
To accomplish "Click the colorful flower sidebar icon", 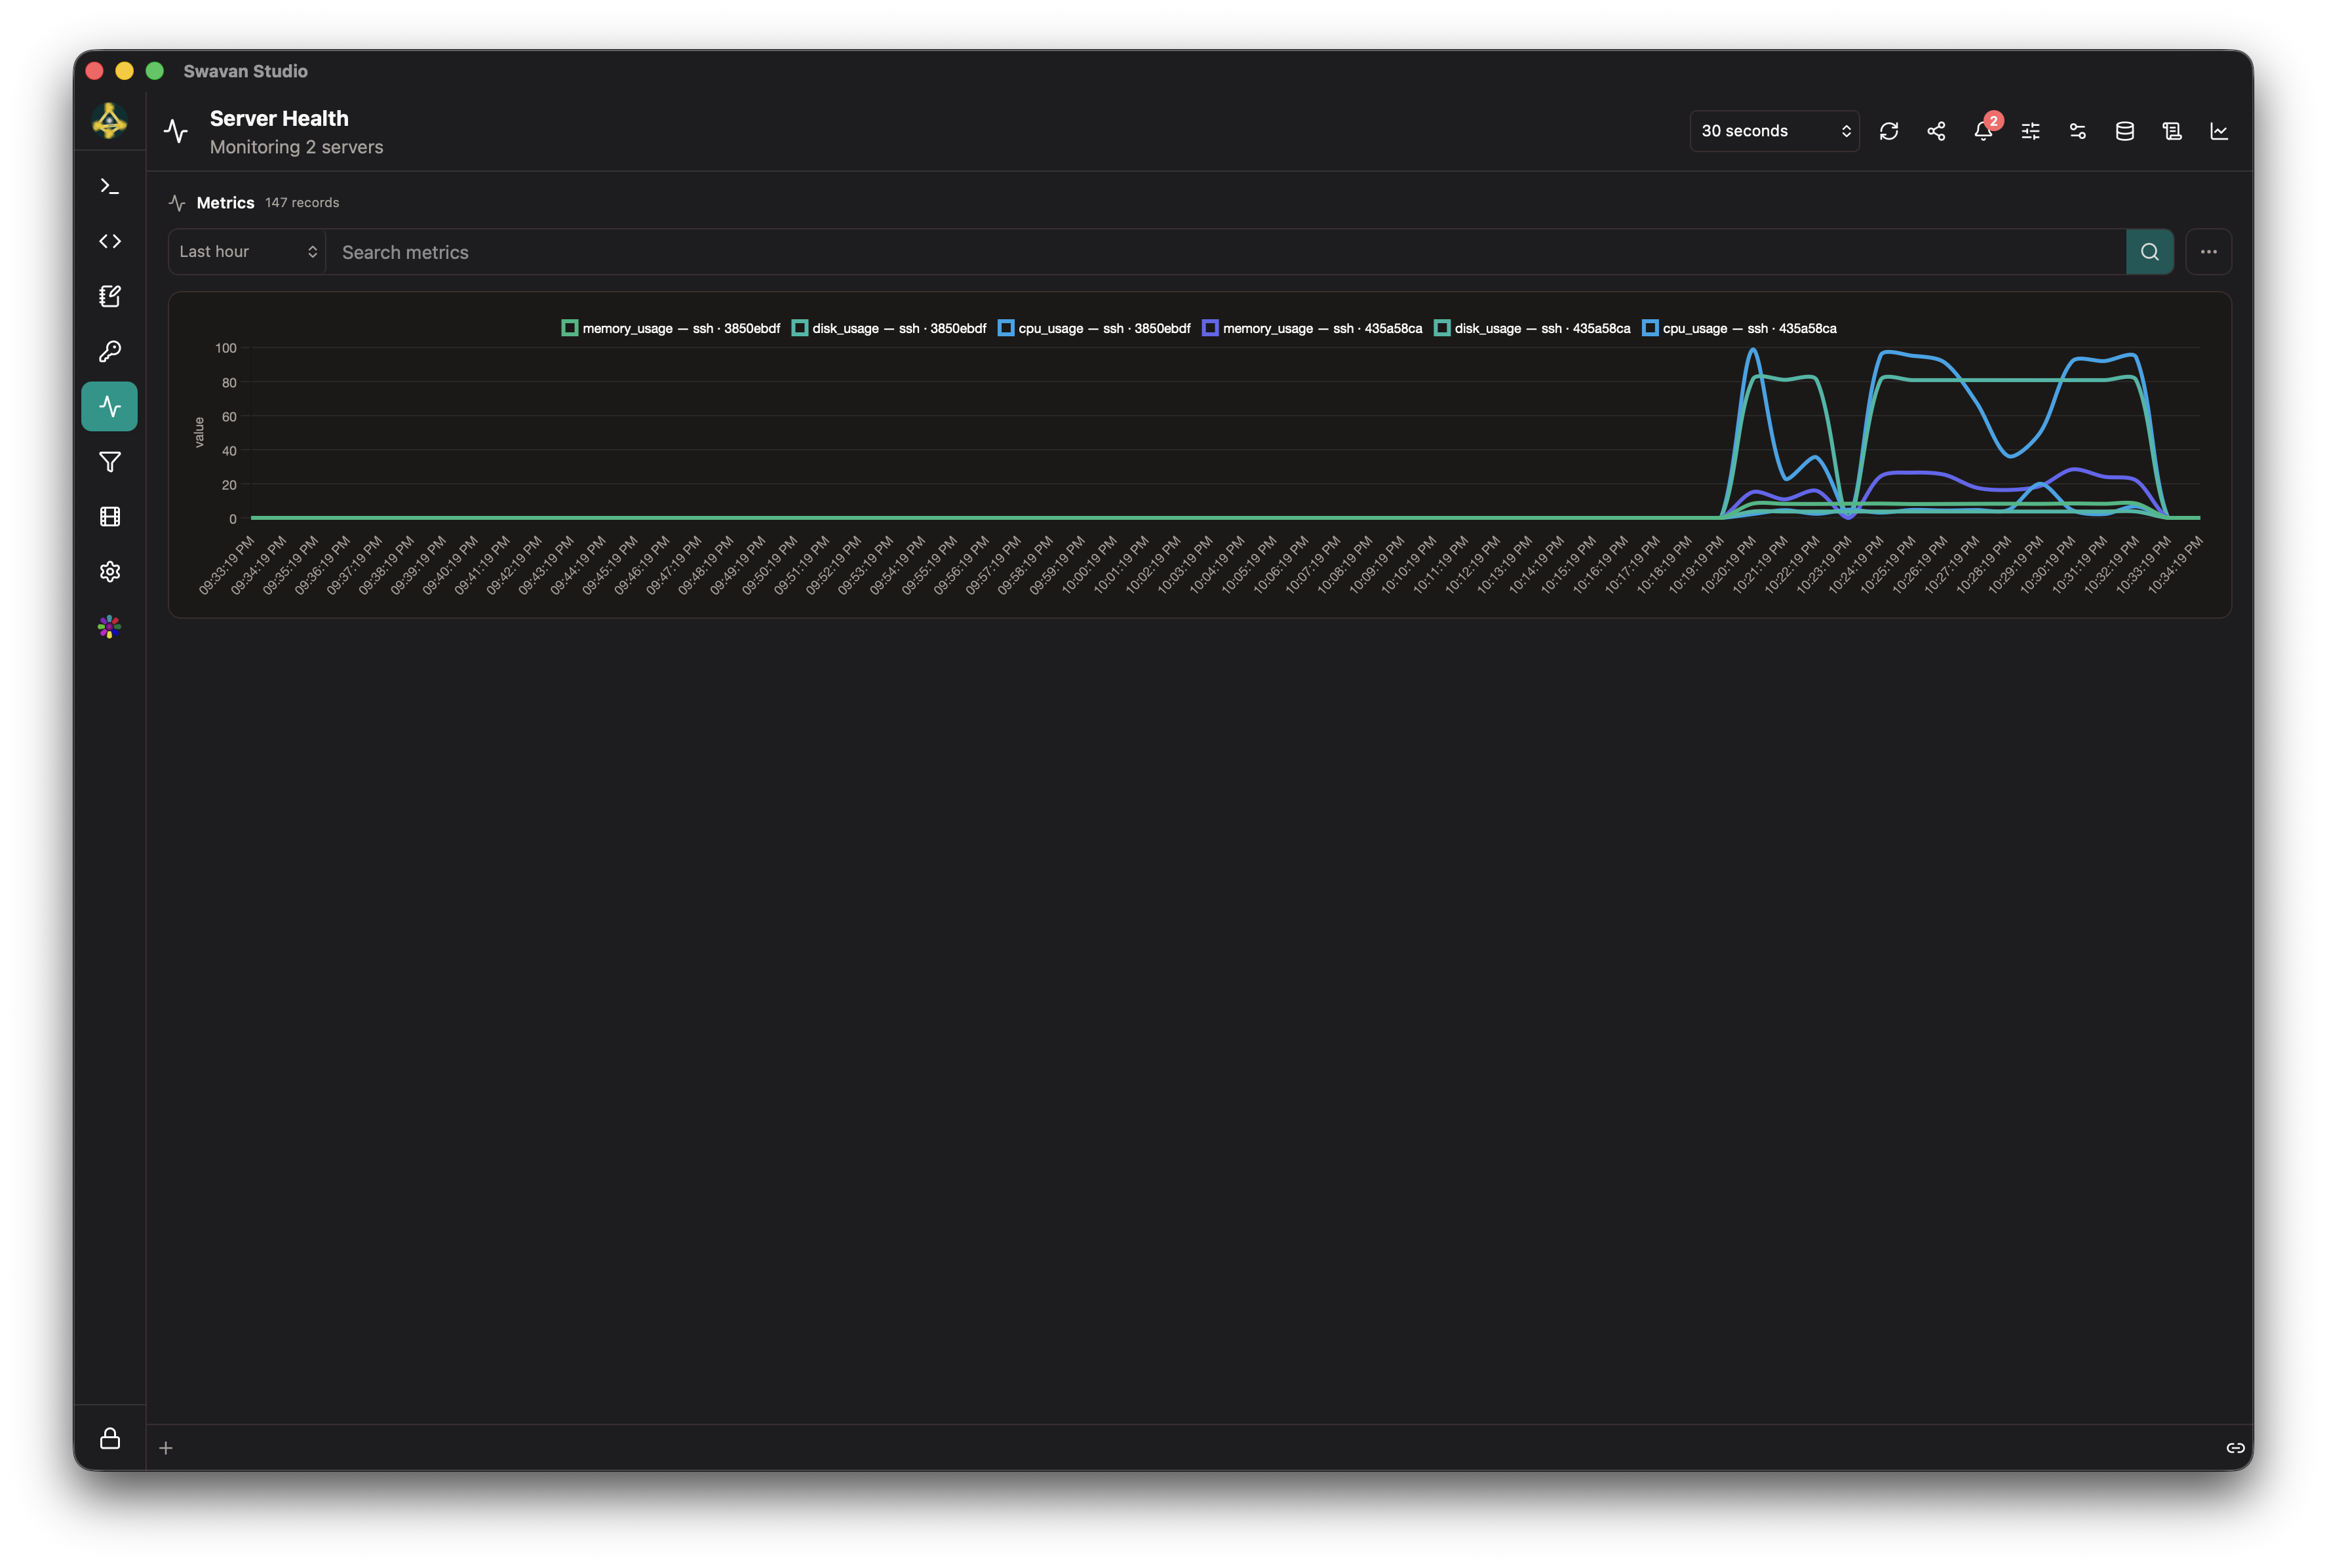I will pos(110,627).
